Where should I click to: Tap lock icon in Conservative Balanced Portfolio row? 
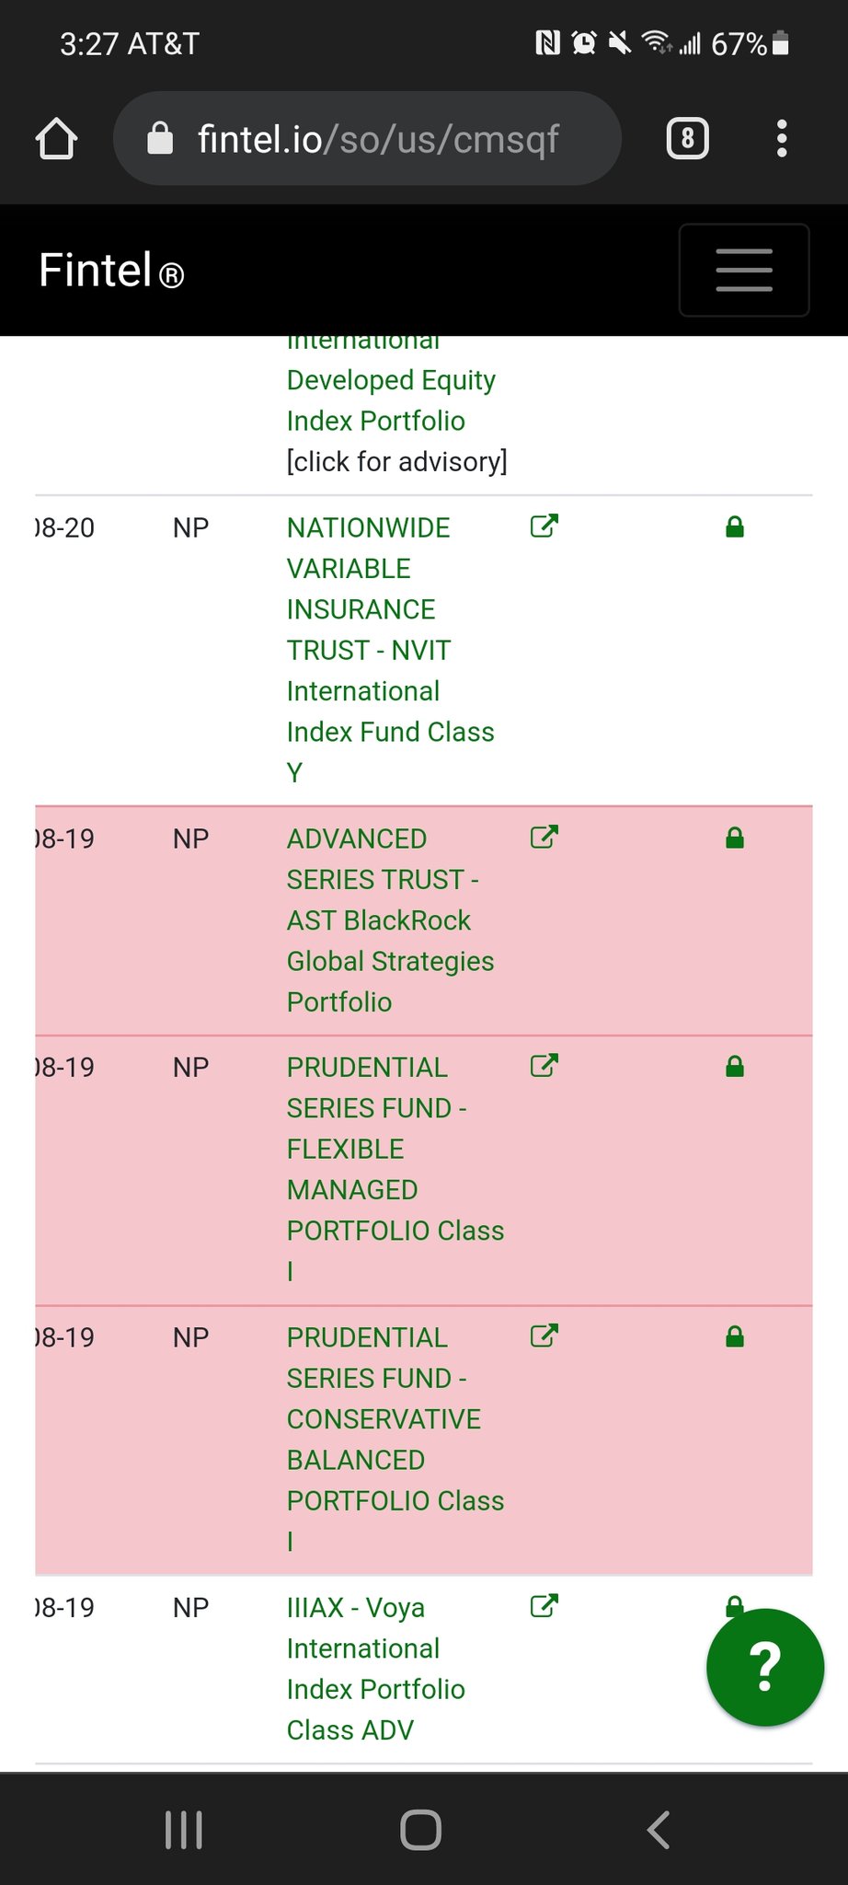pos(734,1337)
